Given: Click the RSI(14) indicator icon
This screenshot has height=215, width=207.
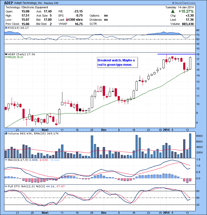Looking at the screenshot, I should tap(6, 28).
